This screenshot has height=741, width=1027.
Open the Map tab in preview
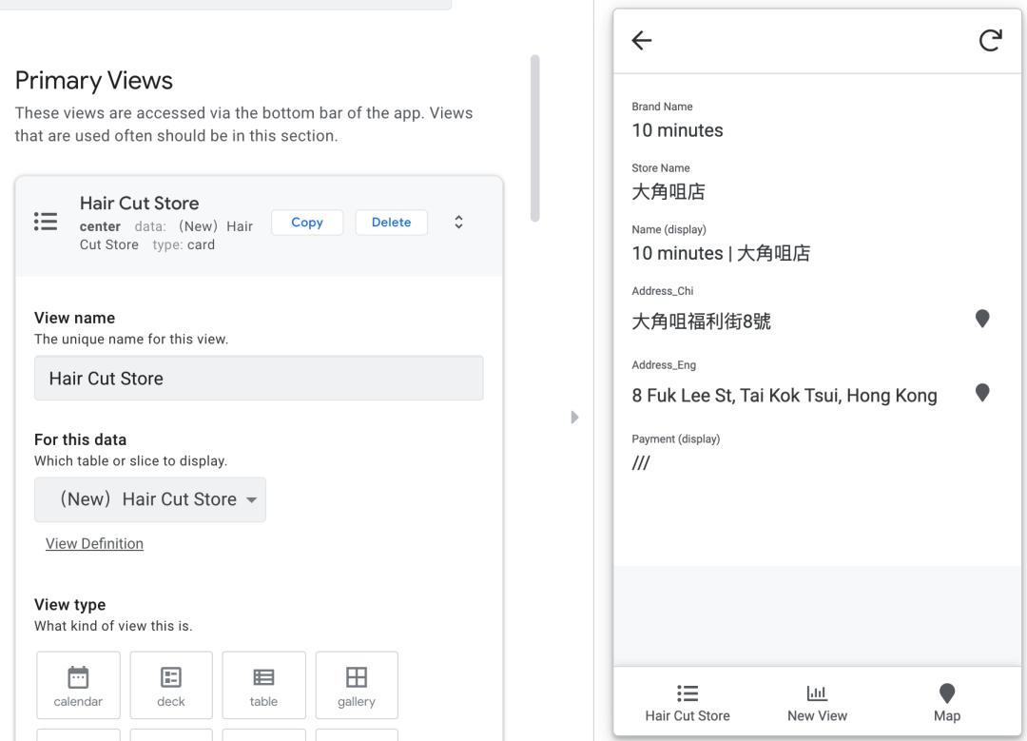947,703
